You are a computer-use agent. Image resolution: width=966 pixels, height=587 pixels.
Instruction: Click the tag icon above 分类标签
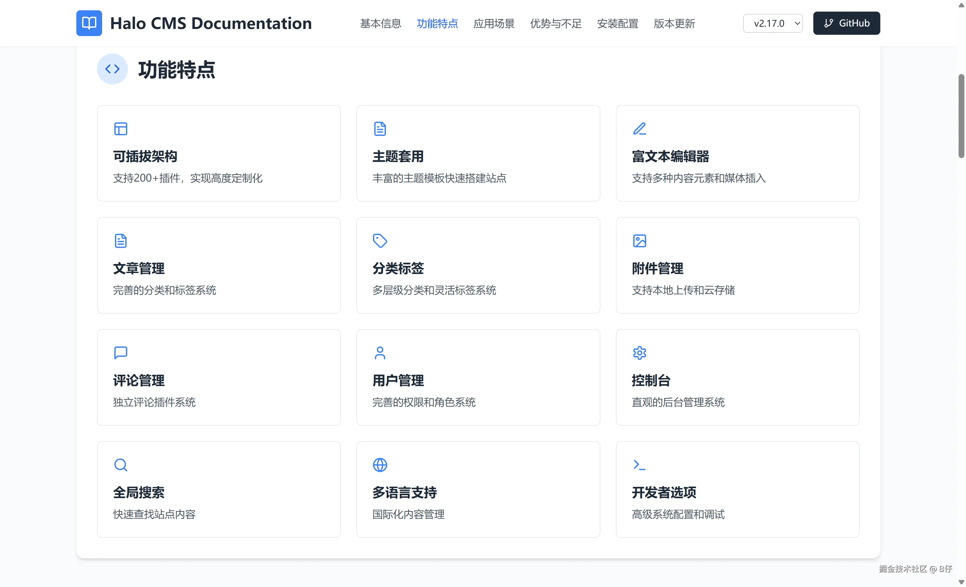point(379,241)
